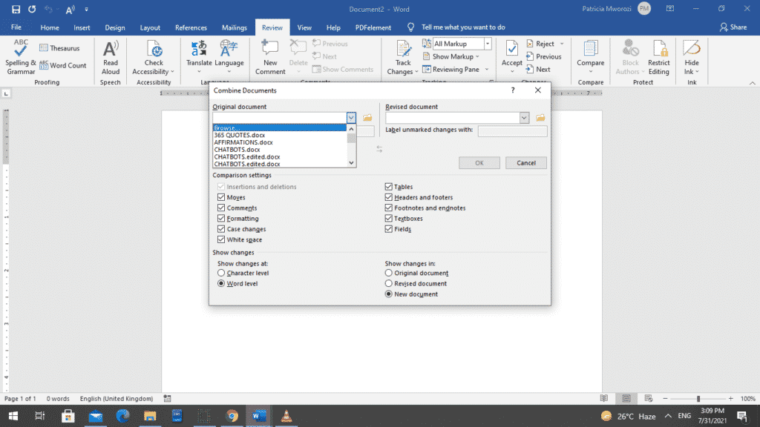Pick AFFIRMATIONS.docx from the dropdown list
This screenshot has height=427, width=760.
coord(280,142)
